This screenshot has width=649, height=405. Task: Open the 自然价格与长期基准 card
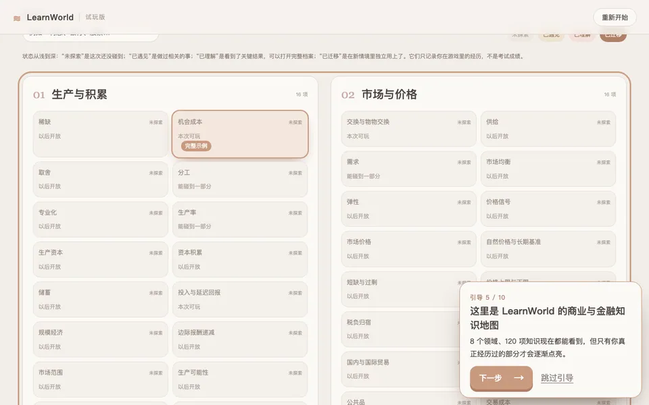[548, 249]
